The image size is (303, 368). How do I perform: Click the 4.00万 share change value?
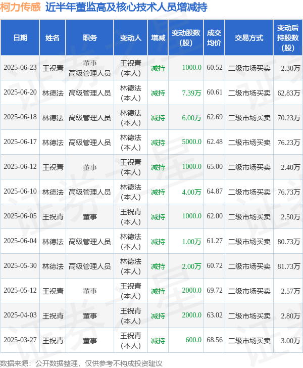(191, 192)
